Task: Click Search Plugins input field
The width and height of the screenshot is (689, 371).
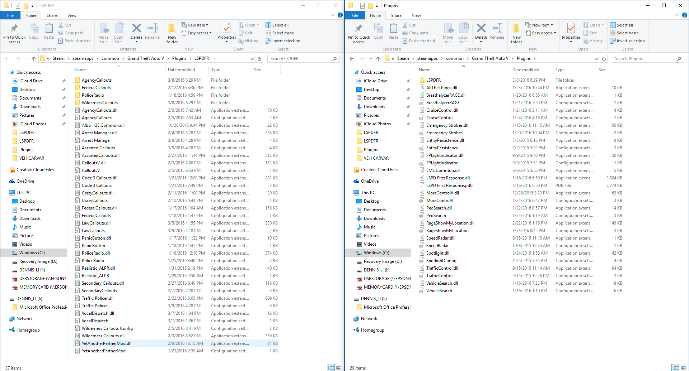Action: (648, 59)
